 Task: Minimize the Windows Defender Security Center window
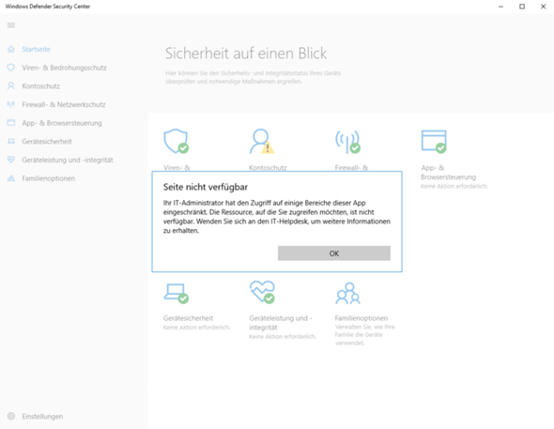[x=500, y=7]
